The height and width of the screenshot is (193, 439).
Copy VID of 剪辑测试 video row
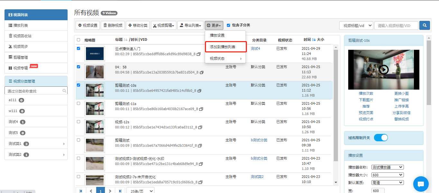point(200,146)
